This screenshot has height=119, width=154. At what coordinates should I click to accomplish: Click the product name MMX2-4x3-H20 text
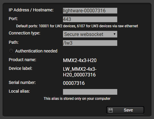80,60
